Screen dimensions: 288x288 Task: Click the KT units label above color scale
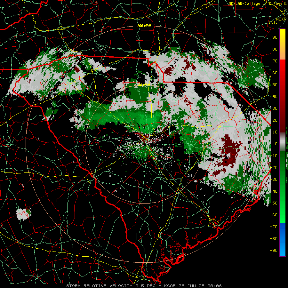273,22
